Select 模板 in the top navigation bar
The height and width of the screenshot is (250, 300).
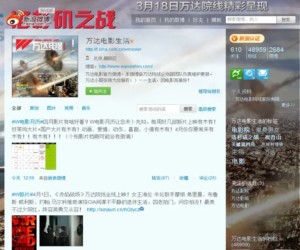[x=216, y=20]
